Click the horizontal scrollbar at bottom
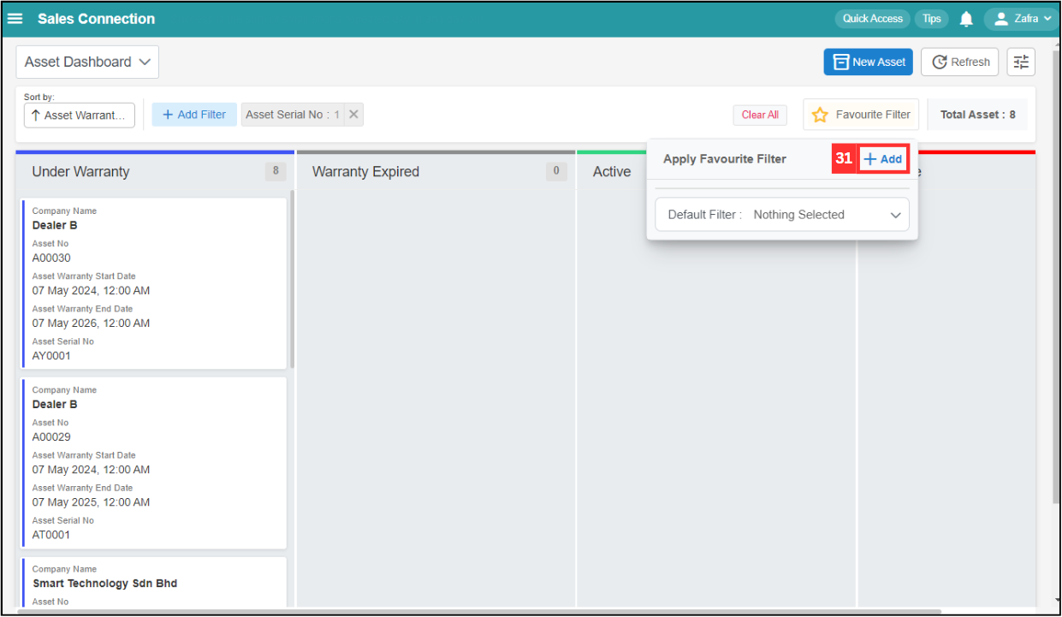The height and width of the screenshot is (617, 1062). coord(479,612)
